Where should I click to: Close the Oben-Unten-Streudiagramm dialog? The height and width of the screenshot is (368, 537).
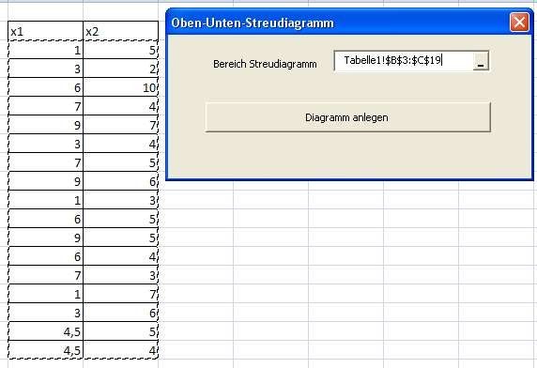pos(519,23)
